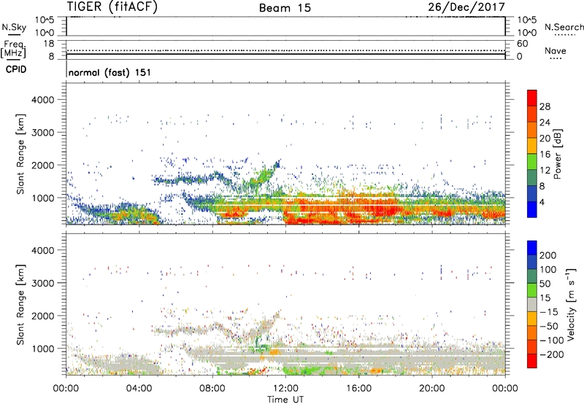Click the 3000 km tick of velocity panel

pos(42,283)
